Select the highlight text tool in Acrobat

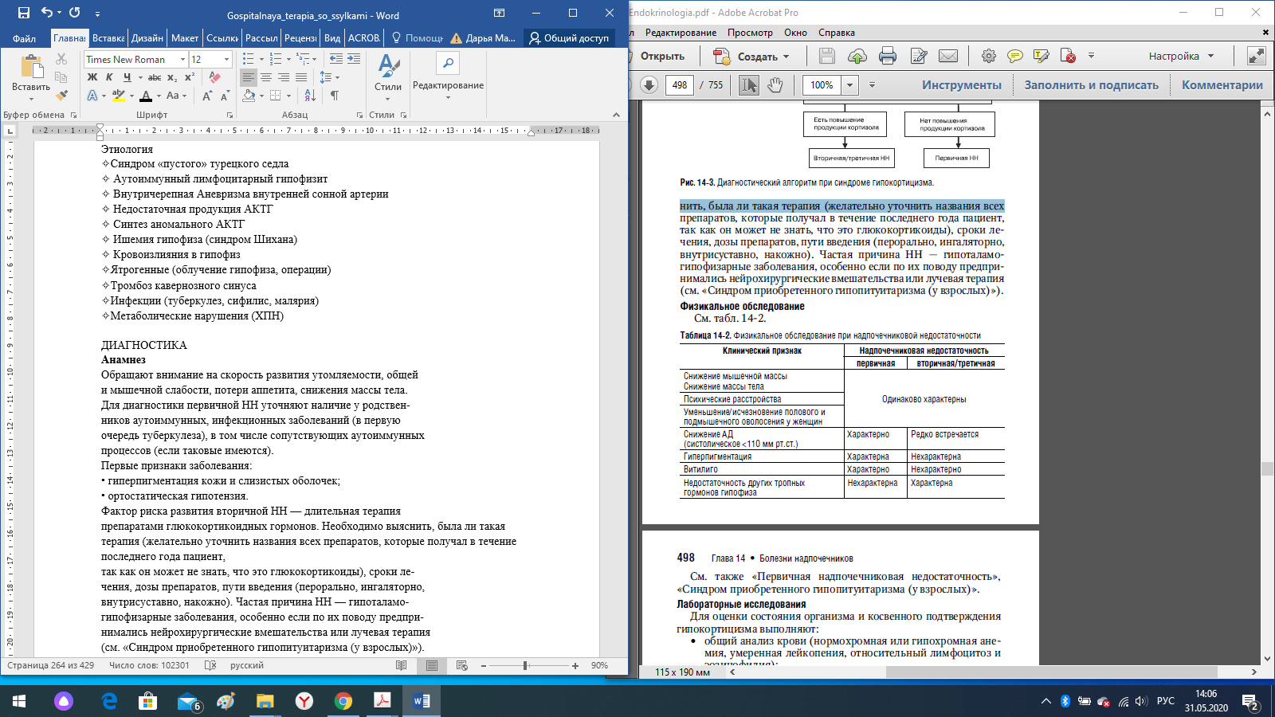click(x=1041, y=56)
